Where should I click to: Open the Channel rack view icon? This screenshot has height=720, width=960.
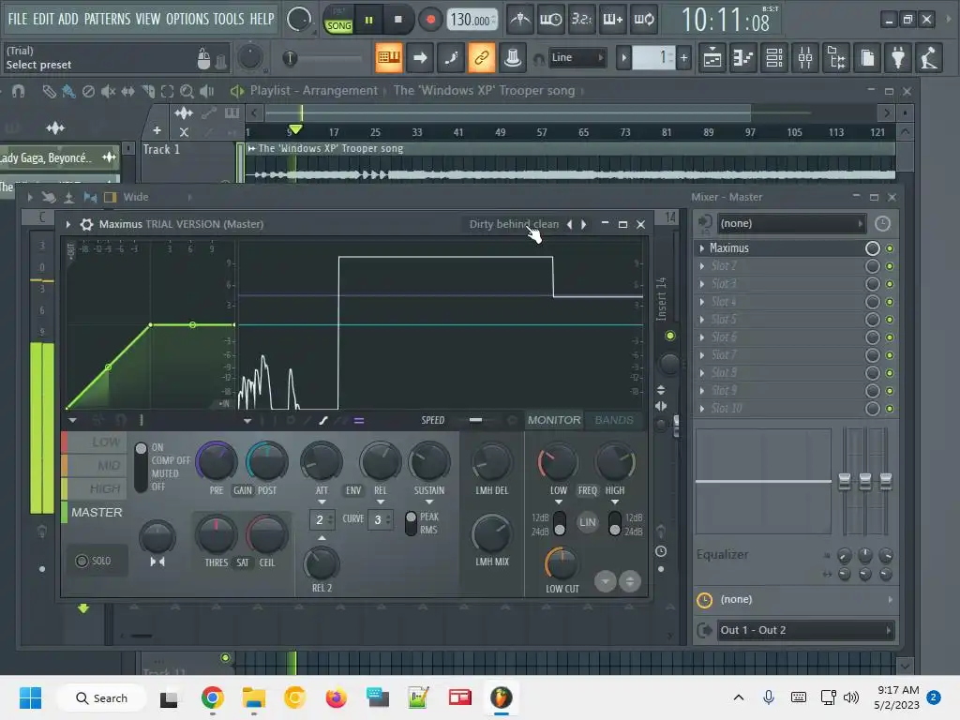[774, 58]
